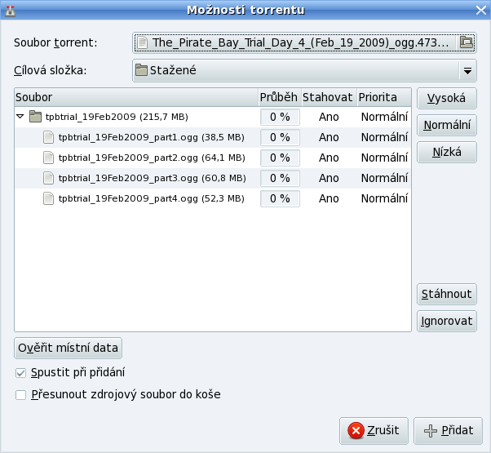Click the Soubor torrent label

pyautogui.click(x=55, y=42)
